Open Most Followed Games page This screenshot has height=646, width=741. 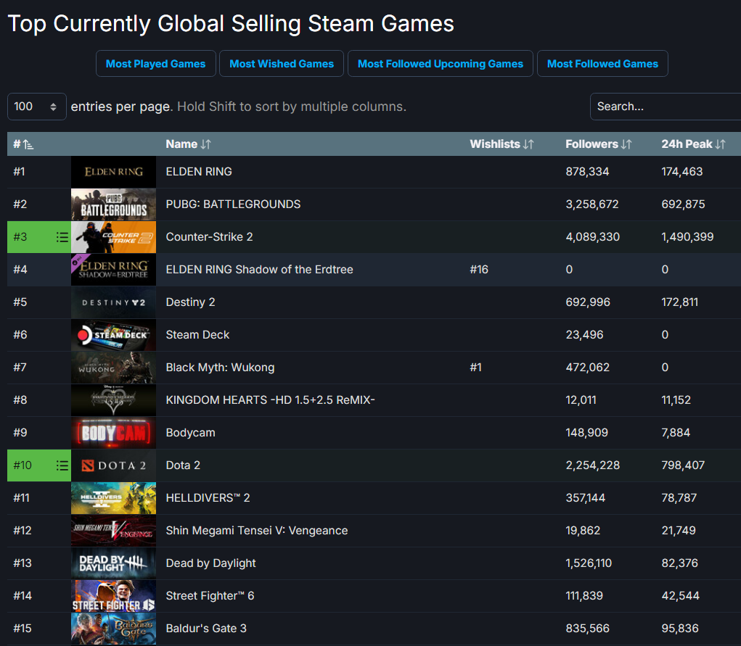tap(602, 64)
